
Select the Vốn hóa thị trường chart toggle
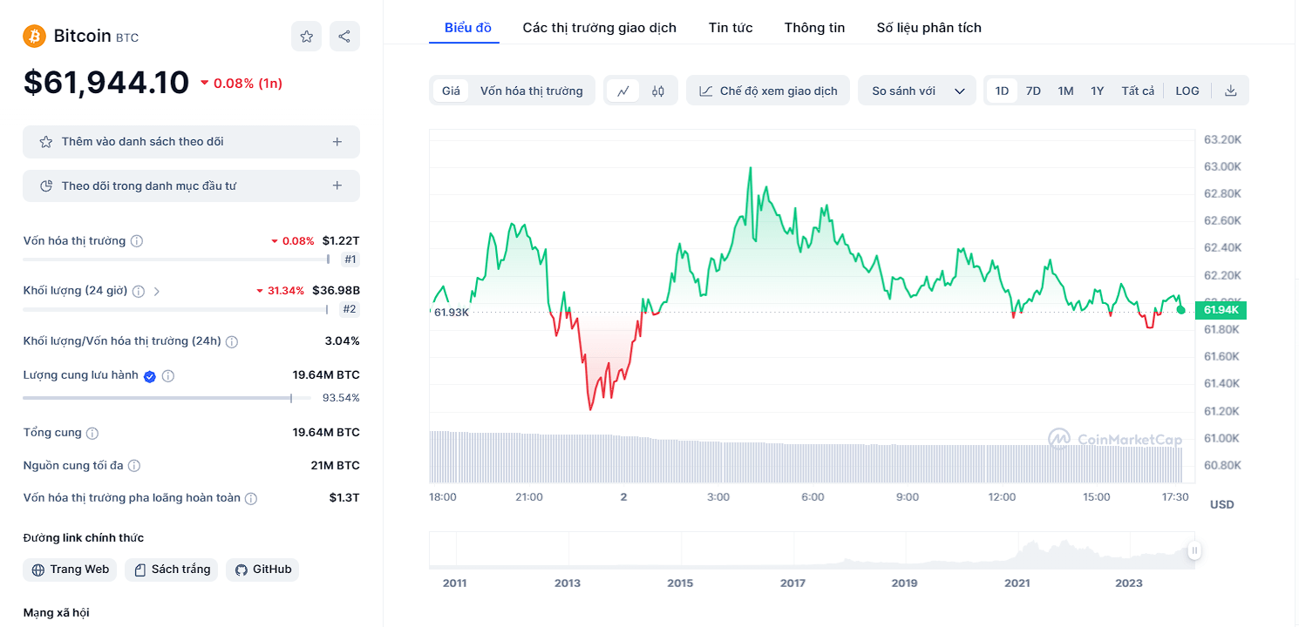click(531, 91)
